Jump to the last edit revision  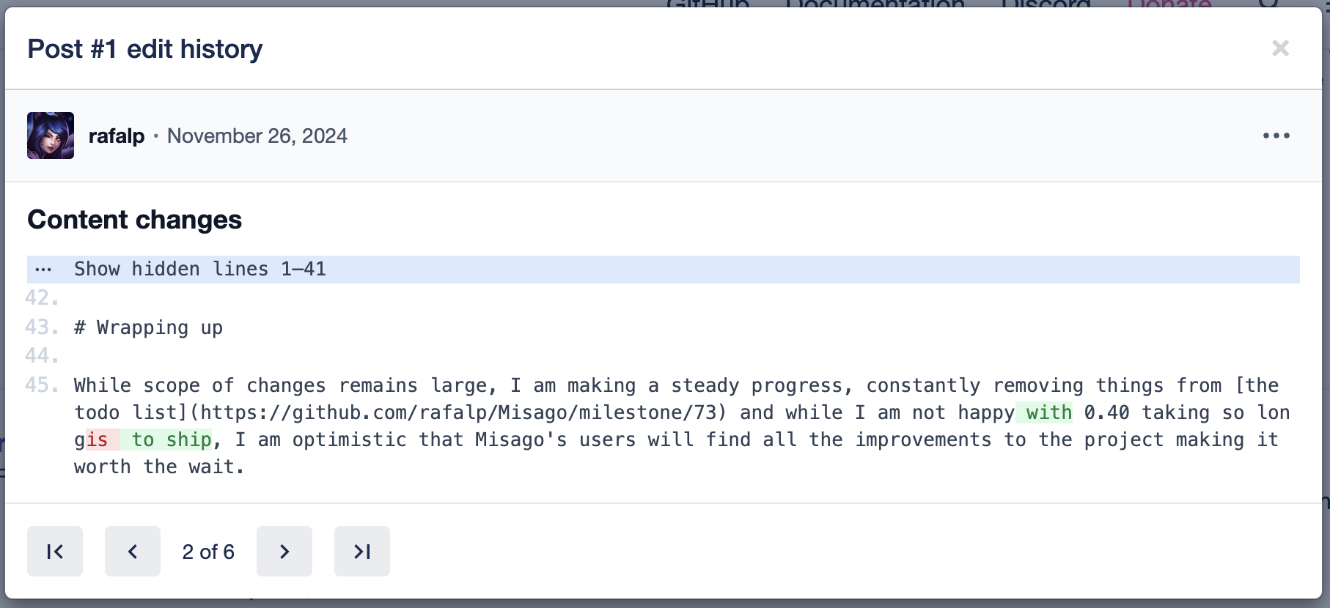362,552
